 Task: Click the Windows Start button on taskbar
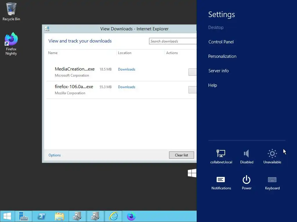click(7, 216)
